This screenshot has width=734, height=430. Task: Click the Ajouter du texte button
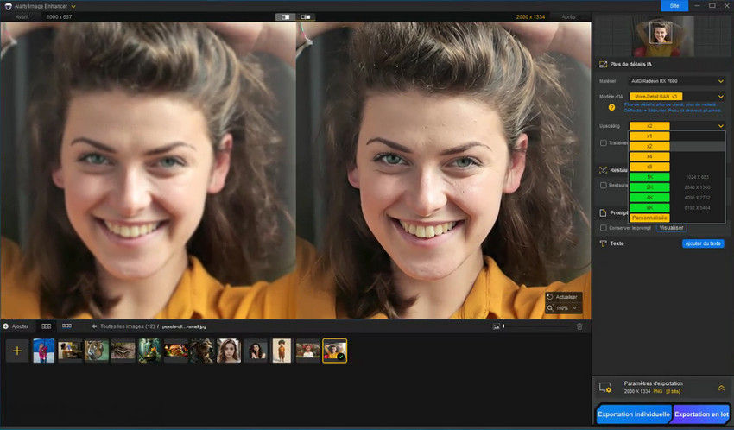pos(703,243)
